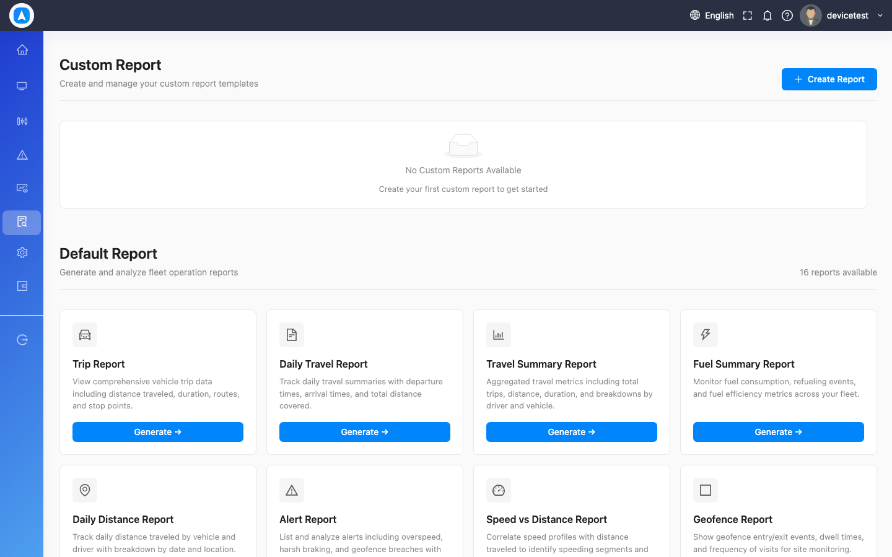Click the Default Report heading

pos(108,254)
